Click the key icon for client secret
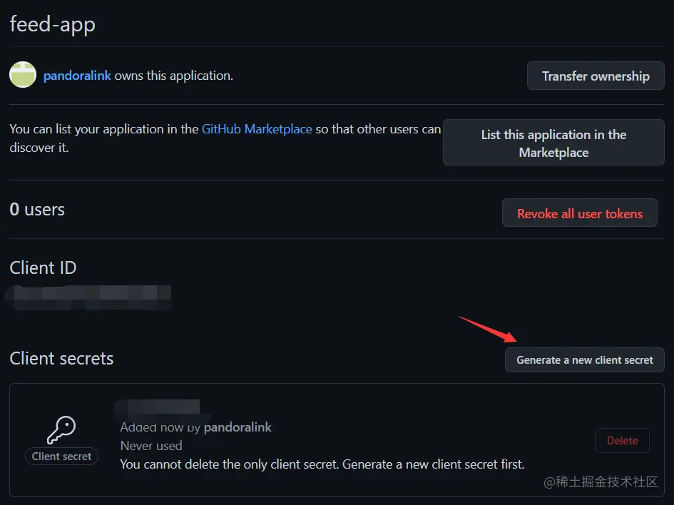This screenshot has height=505, width=674. click(x=61, y=430)
